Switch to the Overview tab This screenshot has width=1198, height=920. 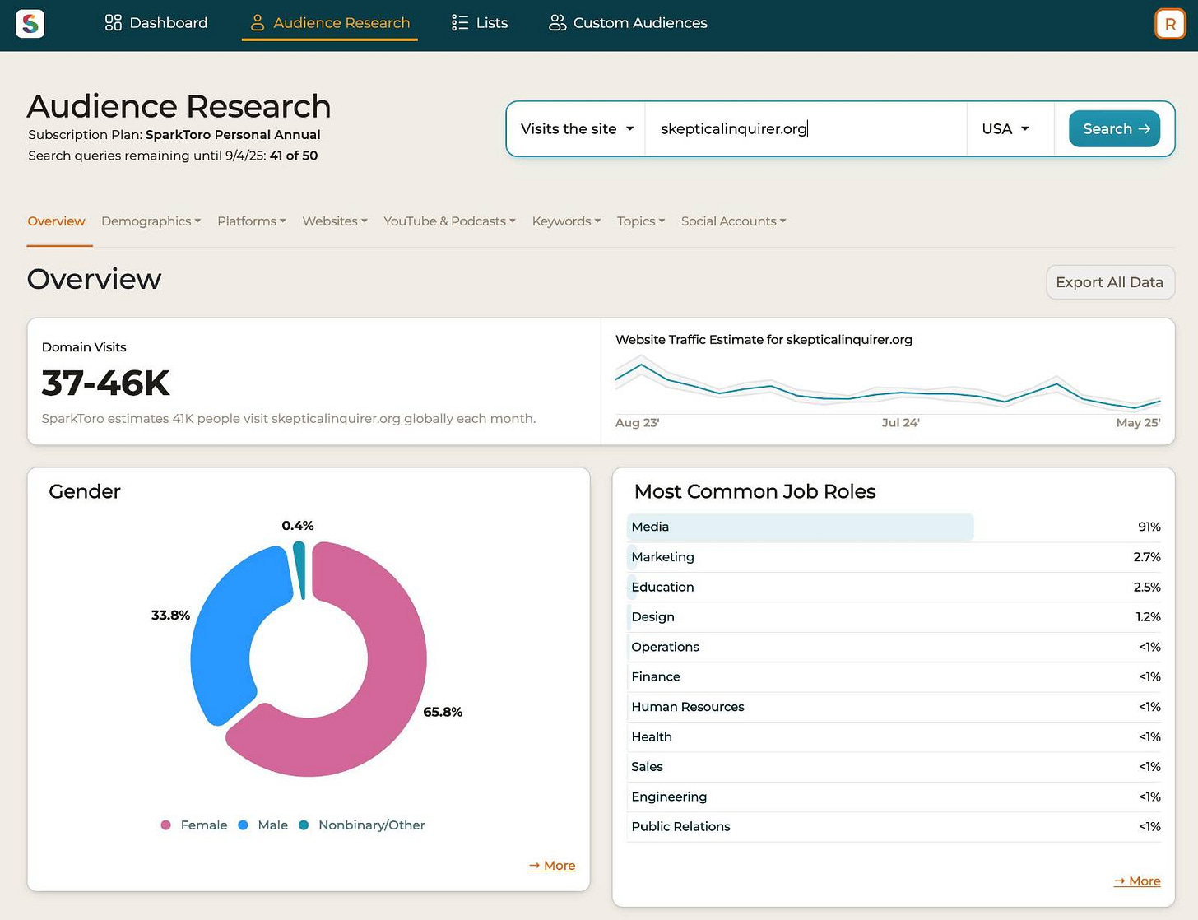(x=56, y=221)
